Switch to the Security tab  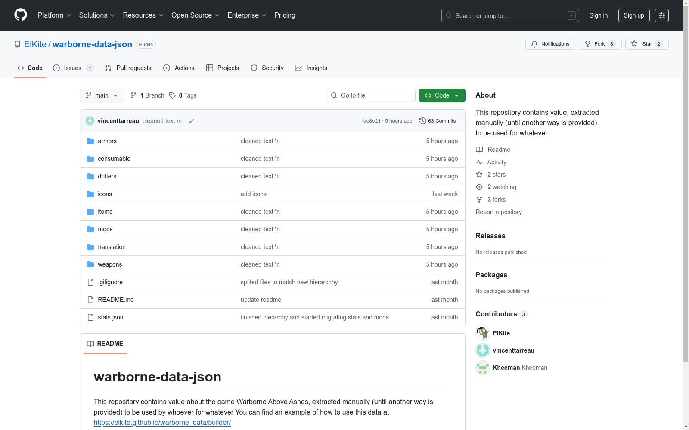click(267, 68)
